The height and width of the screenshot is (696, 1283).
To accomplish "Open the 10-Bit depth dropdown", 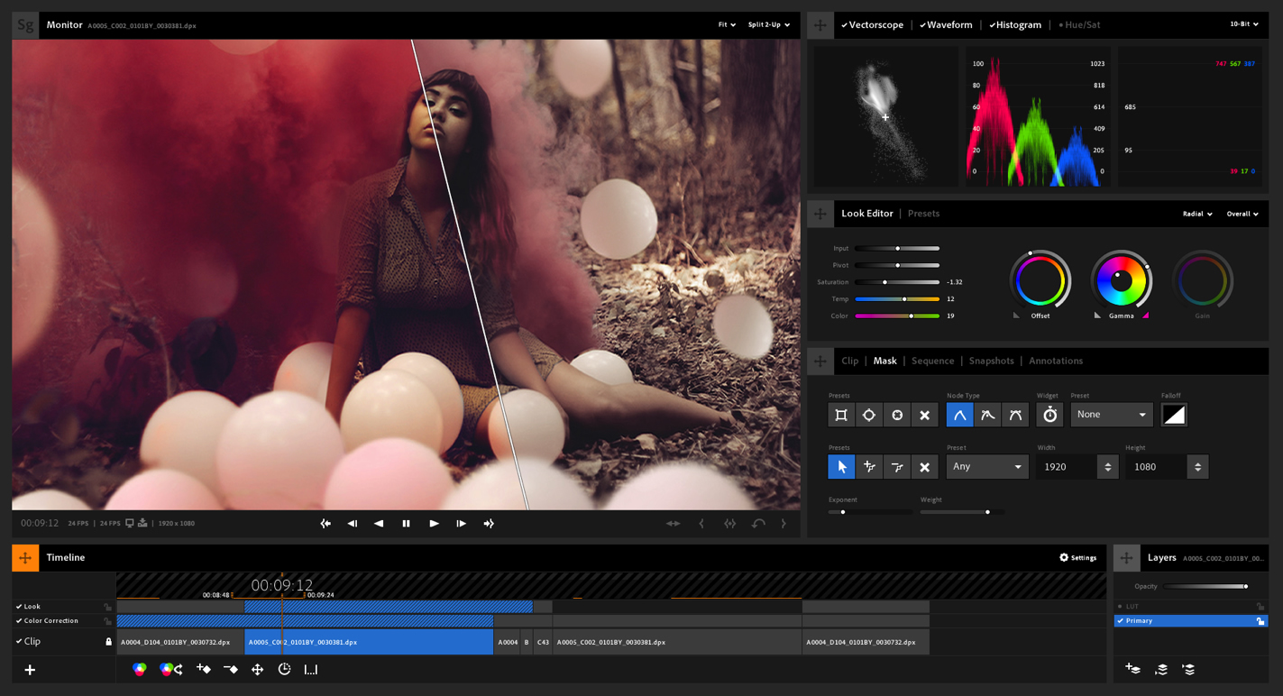I will 1243,24.
